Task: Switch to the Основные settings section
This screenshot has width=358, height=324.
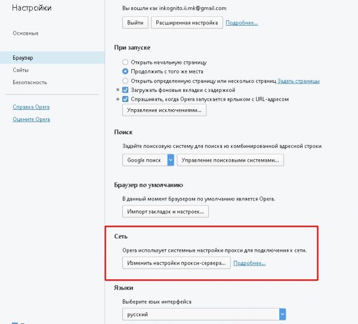Action: 26,33
